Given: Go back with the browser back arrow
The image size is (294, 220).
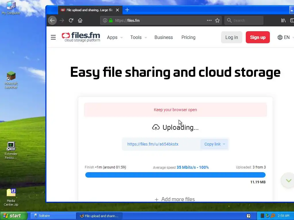Looking at the screenshot, I should pyautogui.click(x=52, y=20).
